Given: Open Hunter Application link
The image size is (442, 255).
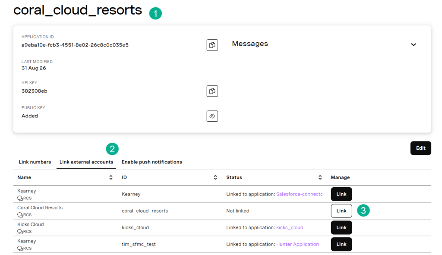Looking at the screenshot, I should pos(297,244).
